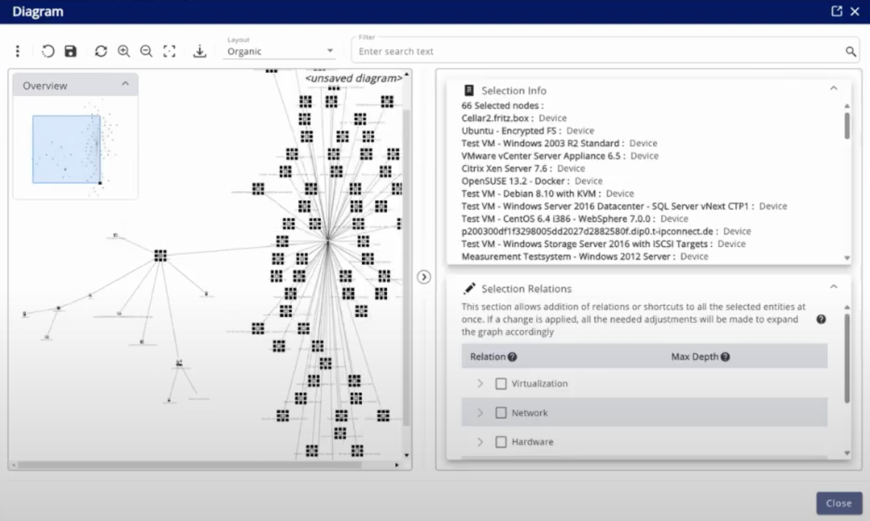This screenshot has width=870, height=521.
Task: Open the diagram options kebab menu
Action: click(x=17, y=50)
